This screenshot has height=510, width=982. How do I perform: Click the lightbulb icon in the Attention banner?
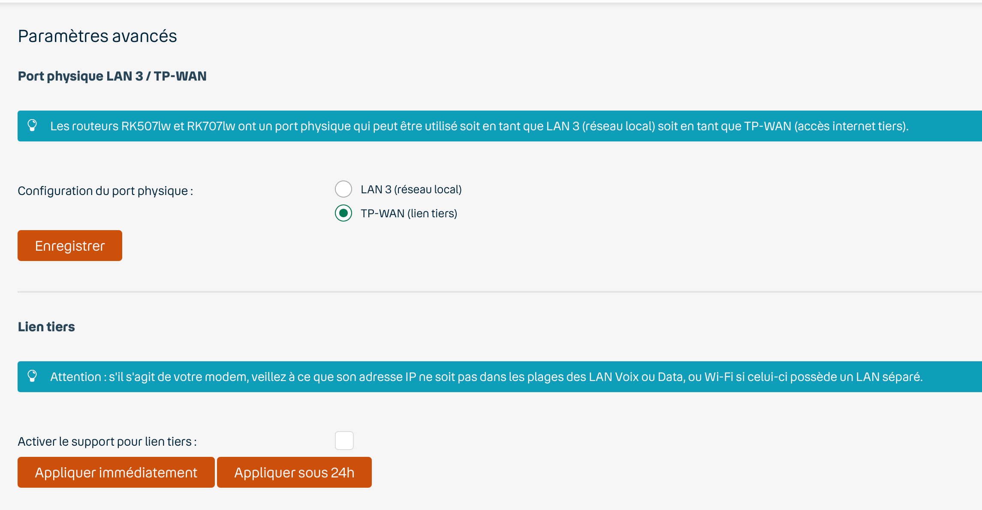(x=32, y=376)
